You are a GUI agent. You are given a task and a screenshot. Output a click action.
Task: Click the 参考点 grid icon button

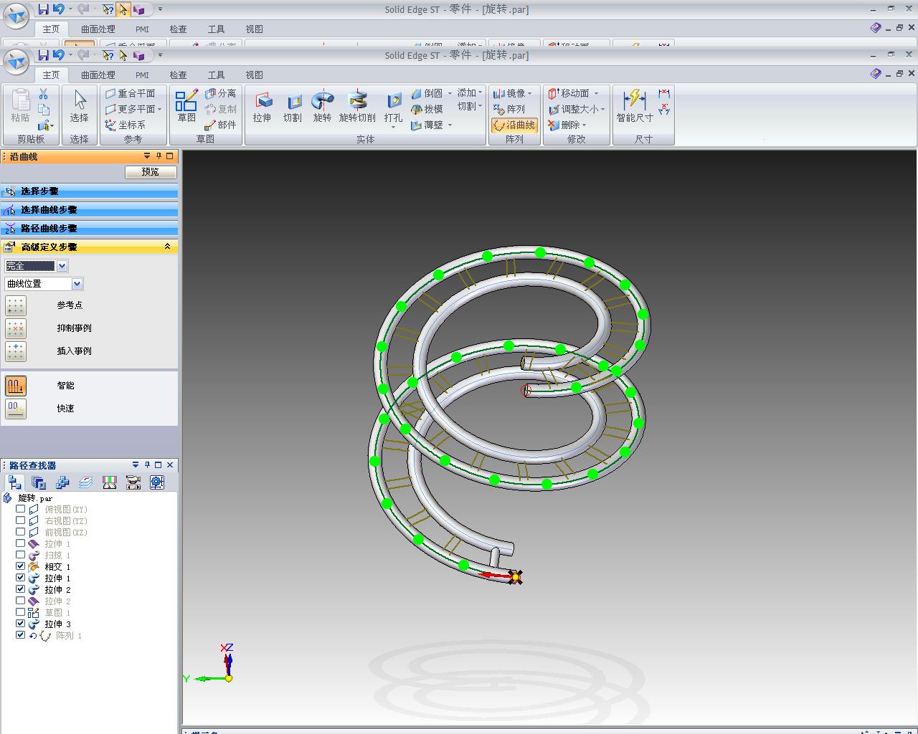16,305
